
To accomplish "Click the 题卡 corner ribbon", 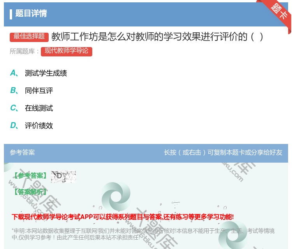I will pos(278,12).
